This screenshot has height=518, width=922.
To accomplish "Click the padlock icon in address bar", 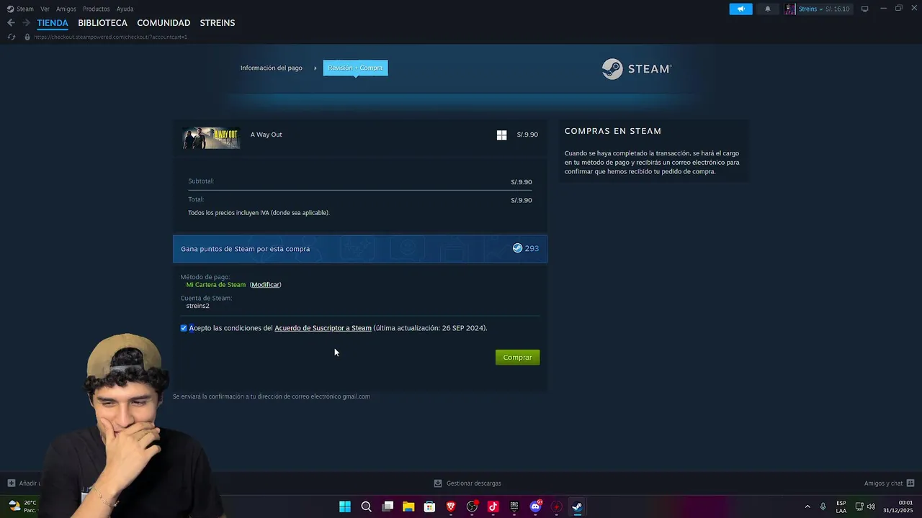I will tap(27, 37).
